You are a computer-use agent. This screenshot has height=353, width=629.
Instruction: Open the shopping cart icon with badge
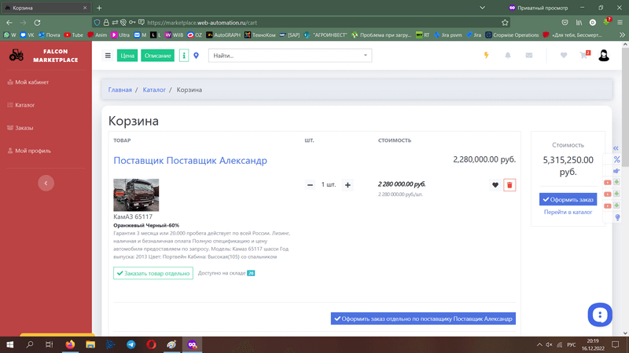[585, 55]
